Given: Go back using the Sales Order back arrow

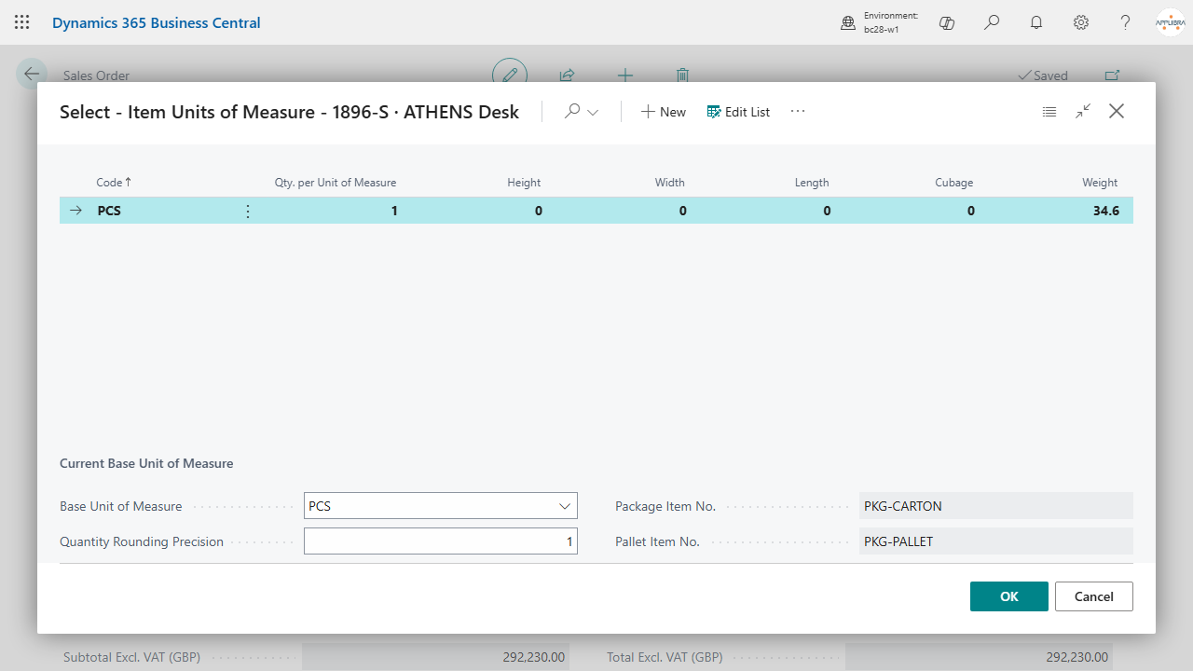Looking at the screenshot, I should [x=33, y=75].
